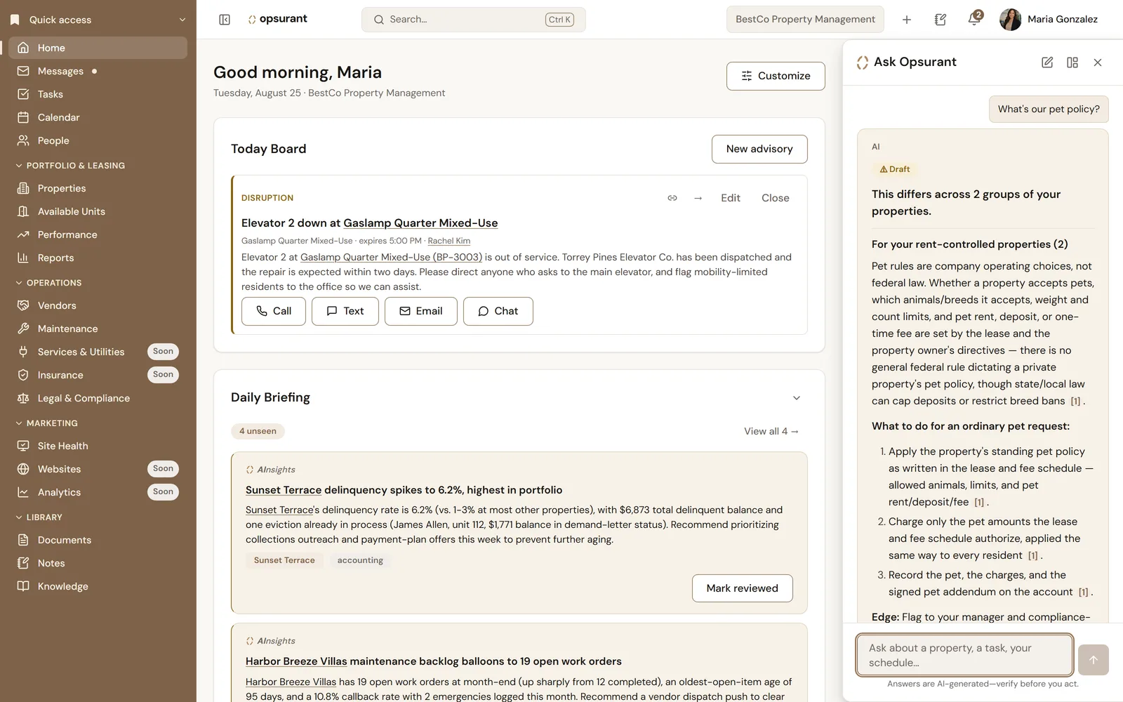The height and width of the screenshot is (702, 1123).
Task: Edit the disruption advisory
Action: click(x=731, y=198)
